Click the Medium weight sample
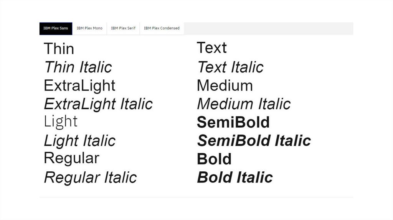This screenshot has width=393, height=220. pyautogui.click(x=225, y=85)
